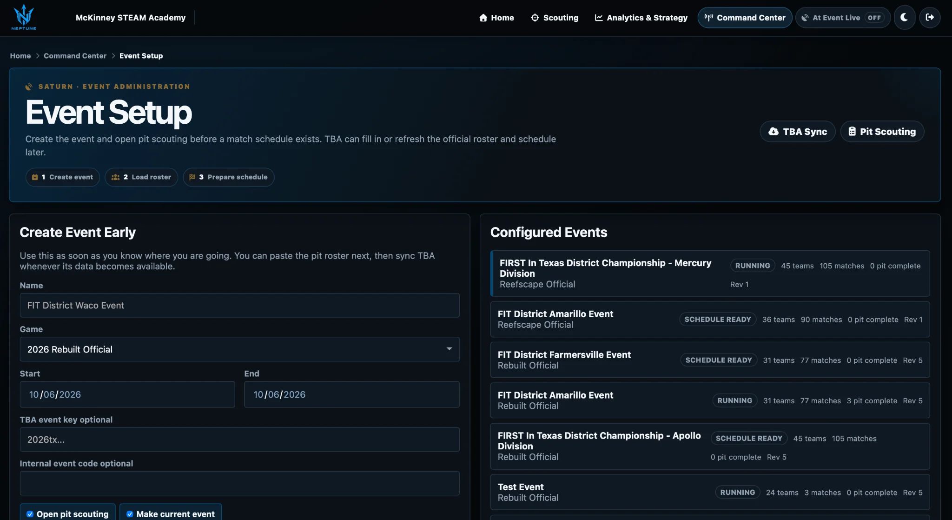The width and height of the screenshot is (952, 520).
Task: Go to Command Center breadcrumb link
Action: [75, 56]
